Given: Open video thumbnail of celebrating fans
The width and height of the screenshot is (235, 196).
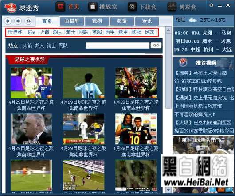Looking at the screenshot, I should coord(136,83).
